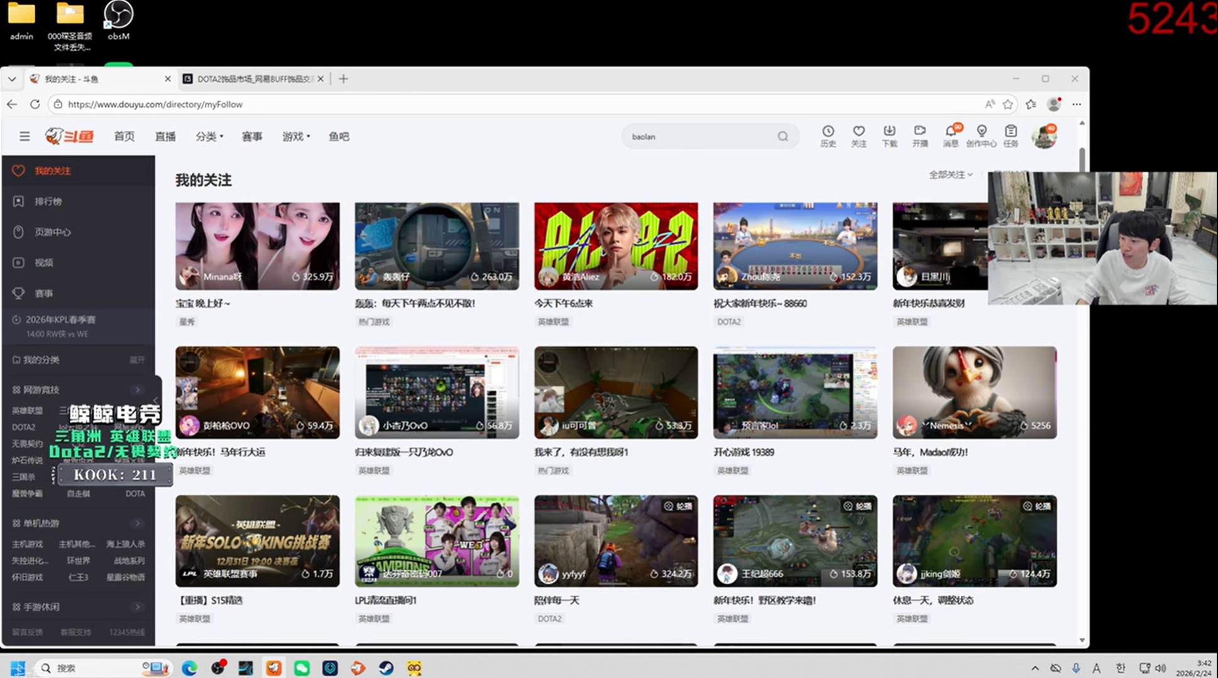The image size is (1218, 678).
Task: Open the 全部关注 filter dropdown
Action: tap(950, 175)
